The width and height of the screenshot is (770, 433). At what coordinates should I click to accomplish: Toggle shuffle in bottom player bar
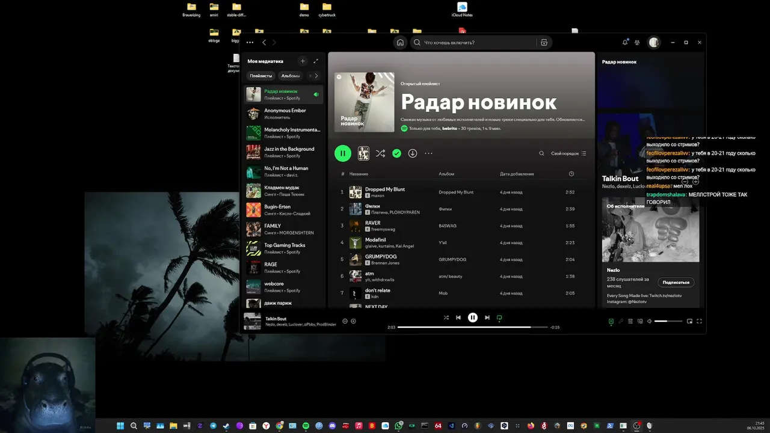click(446, 318)
